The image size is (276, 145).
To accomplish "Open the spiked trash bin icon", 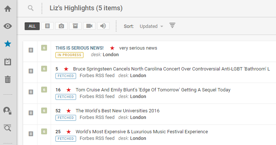I will (x=8, y=79).
